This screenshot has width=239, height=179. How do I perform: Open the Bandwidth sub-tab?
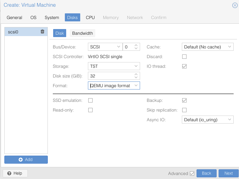(83, 33)
